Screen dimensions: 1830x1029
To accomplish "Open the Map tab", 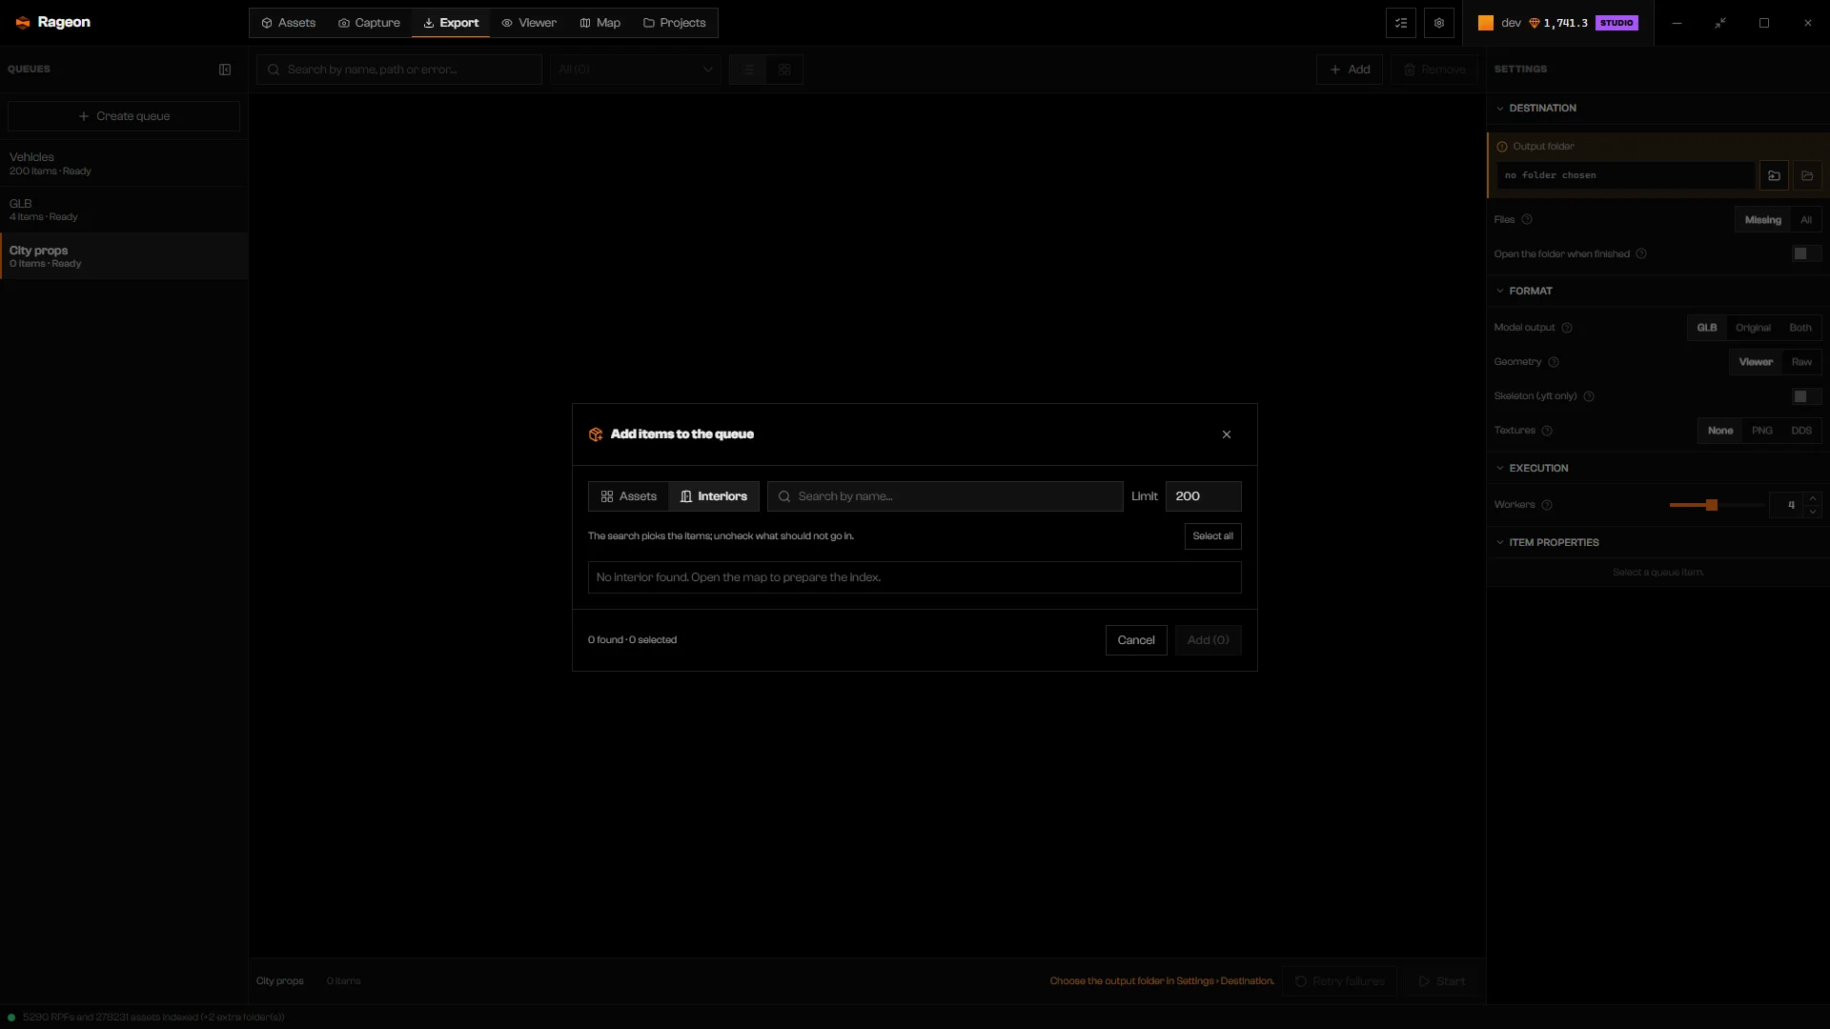I will point(600,23).
